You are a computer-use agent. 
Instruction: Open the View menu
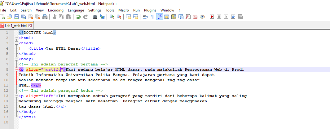tap(40, 10)
